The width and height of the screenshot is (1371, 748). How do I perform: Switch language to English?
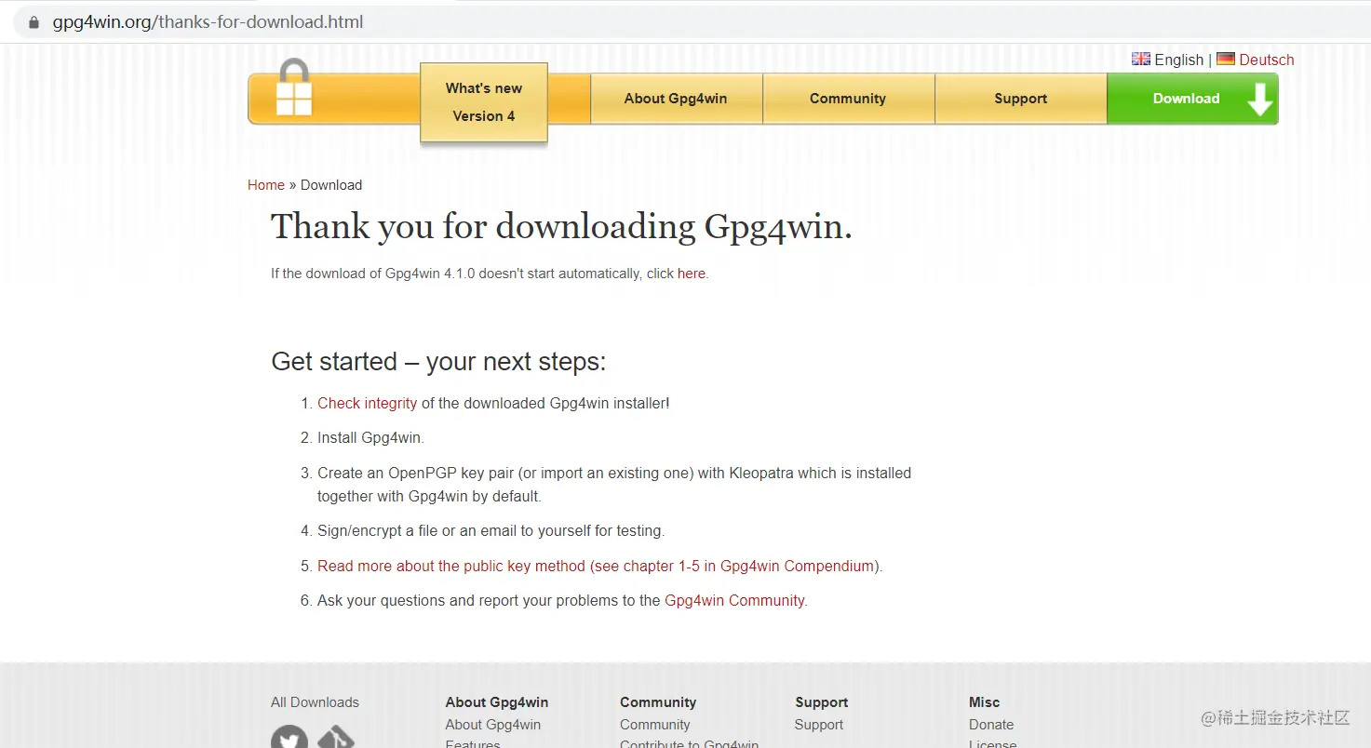[x=1178, y=60]
